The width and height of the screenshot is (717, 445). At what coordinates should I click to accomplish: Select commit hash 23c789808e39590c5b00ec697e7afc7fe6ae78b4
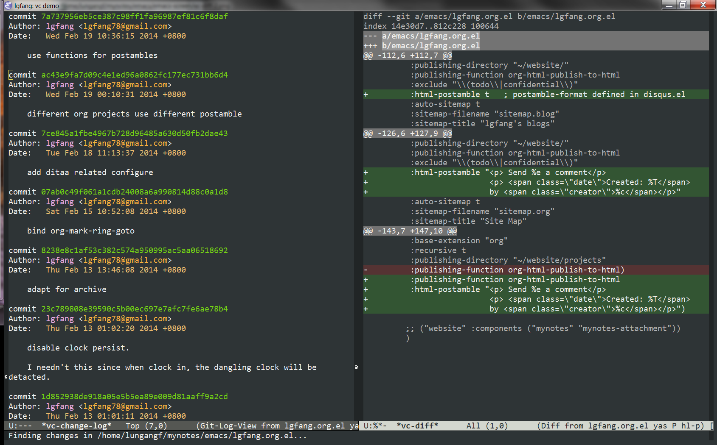coord(135,309)
